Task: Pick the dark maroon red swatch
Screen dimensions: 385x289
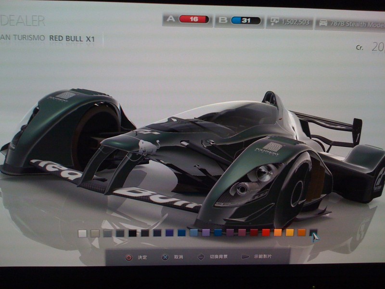Action: (x=254, y=233)
